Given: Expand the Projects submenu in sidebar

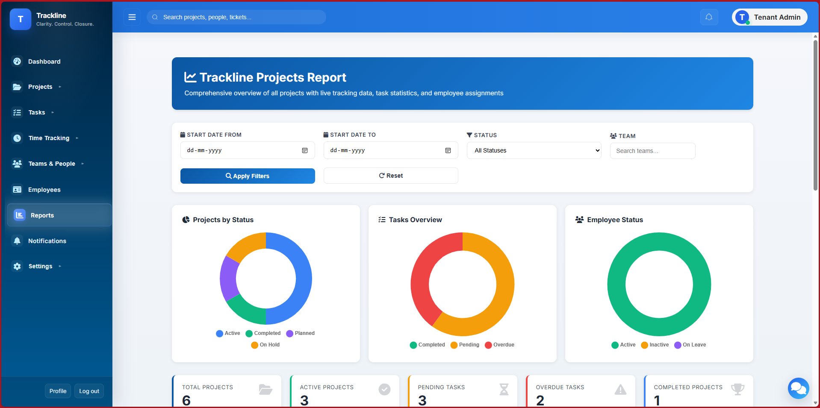Looking at the screenshot, I should point(40,87).
